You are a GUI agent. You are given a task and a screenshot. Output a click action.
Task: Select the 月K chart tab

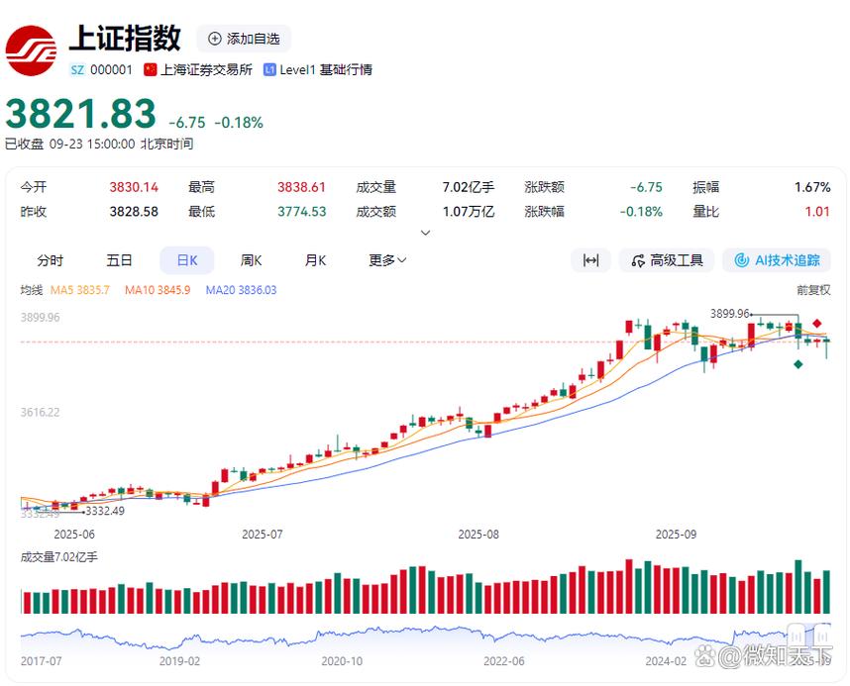[315, 260]
